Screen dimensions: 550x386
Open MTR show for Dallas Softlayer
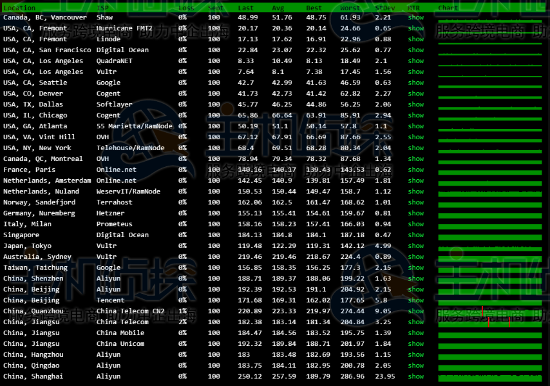pos(415,104)
